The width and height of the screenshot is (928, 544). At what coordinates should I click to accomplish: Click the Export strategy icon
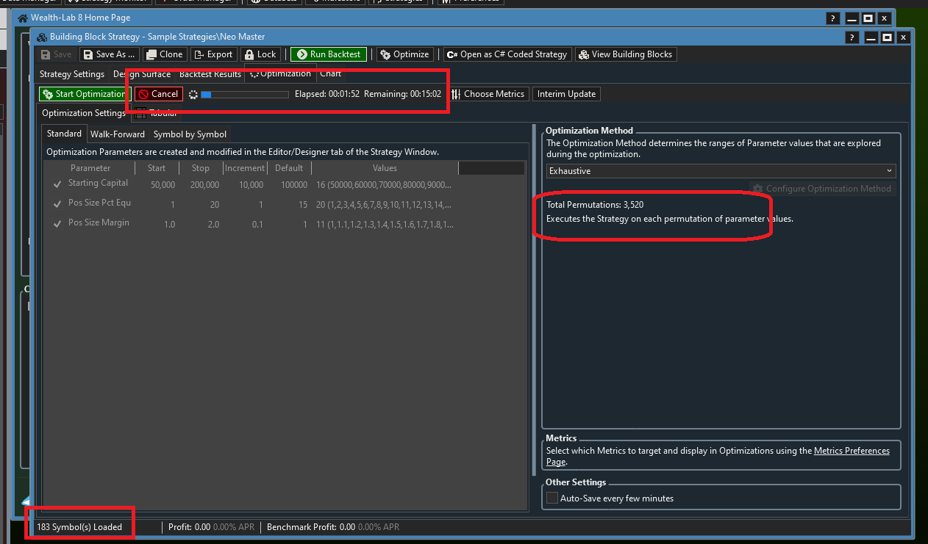pos(213,54)
